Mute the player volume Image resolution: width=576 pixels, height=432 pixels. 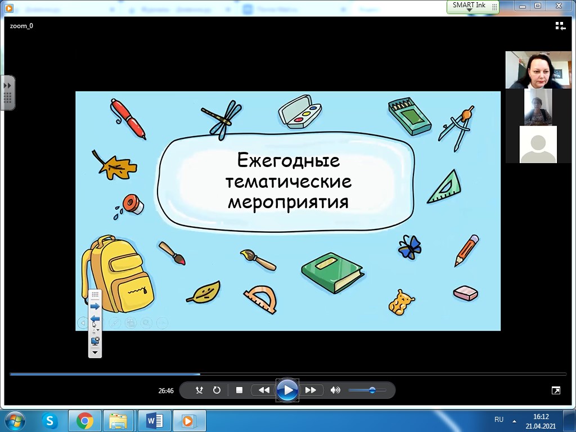click(335, 390)
